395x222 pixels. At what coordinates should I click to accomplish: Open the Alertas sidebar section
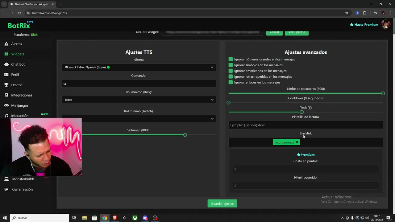[17, 44]
